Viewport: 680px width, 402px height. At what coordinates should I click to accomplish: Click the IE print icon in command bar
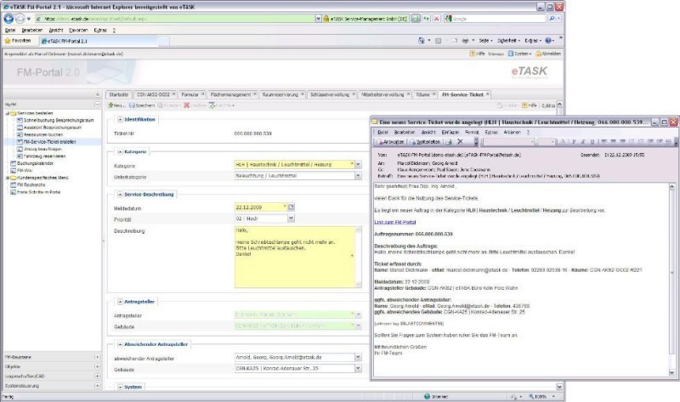pyautogui.click(x=465, y=40)
